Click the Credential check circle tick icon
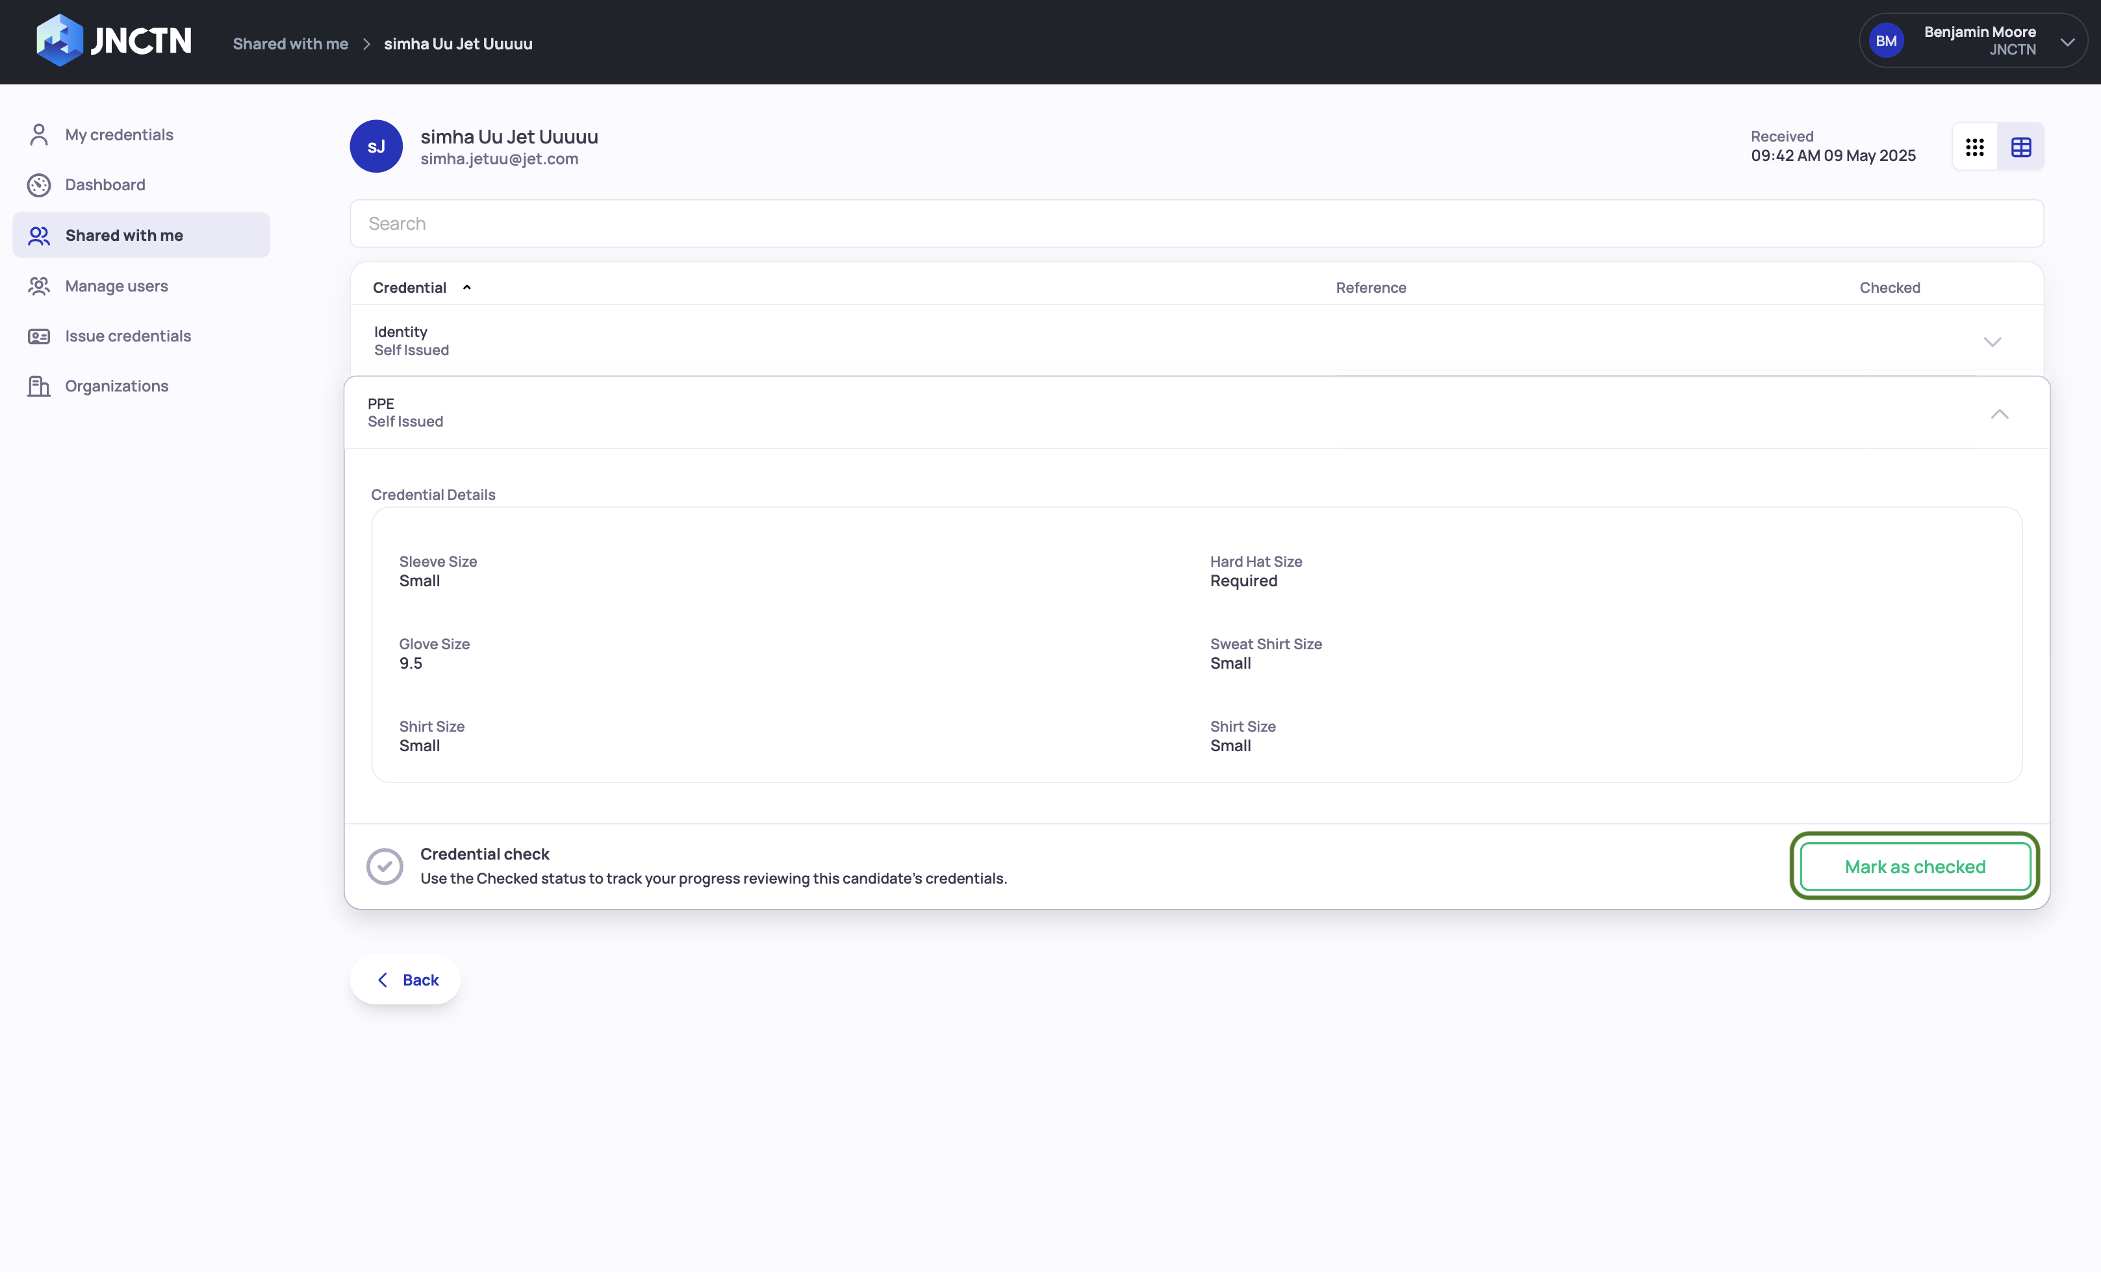 click(x=385, y=865)
